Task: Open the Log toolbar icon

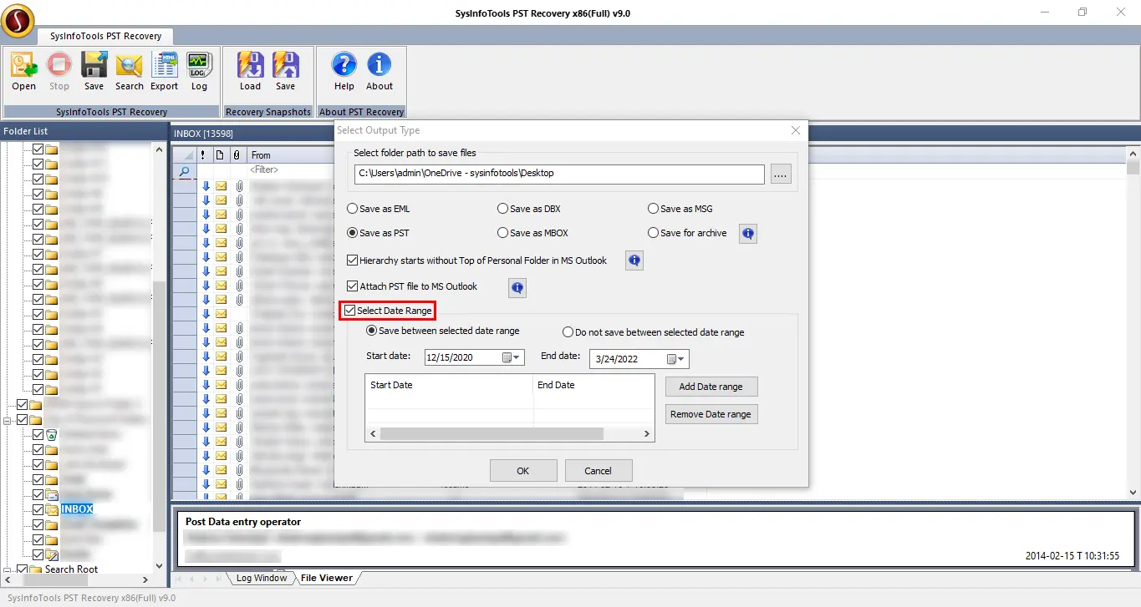Action: [199, 72]
